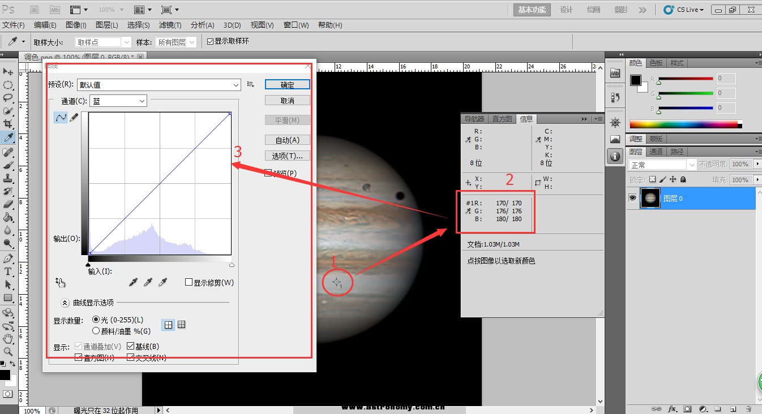Select the 颜料/油墨 %(G) radio button

96,331
